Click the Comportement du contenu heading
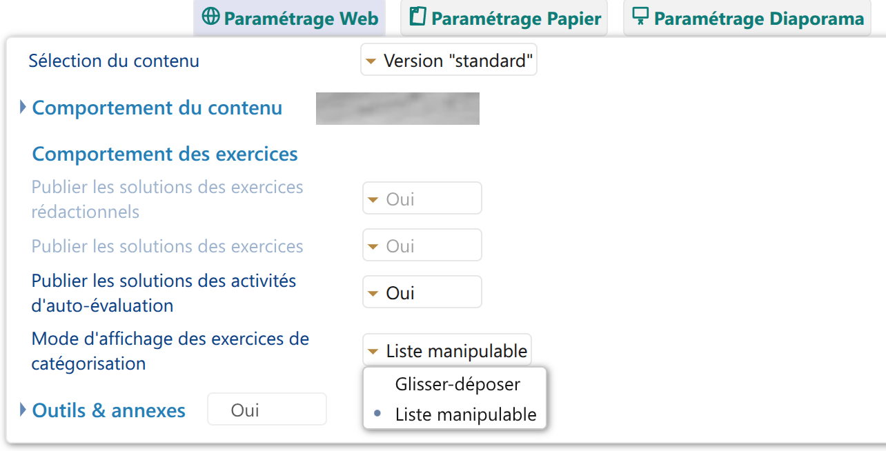This screenshot has height=451, width=886. [157, 108]
